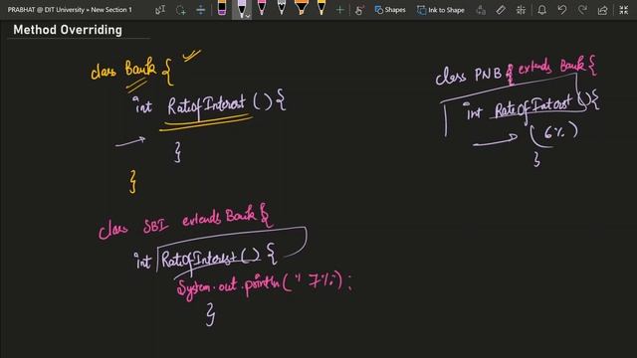Open the Share icon

(x=603, y=10)
